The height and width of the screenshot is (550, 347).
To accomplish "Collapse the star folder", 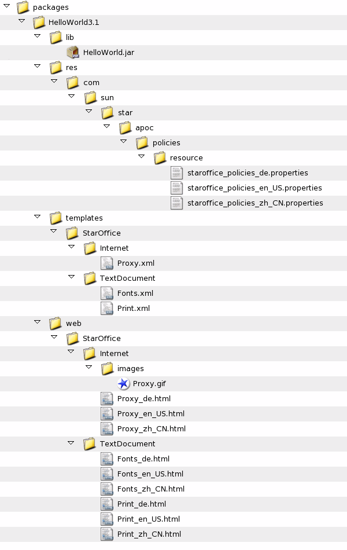I will (x=88, y=111).
